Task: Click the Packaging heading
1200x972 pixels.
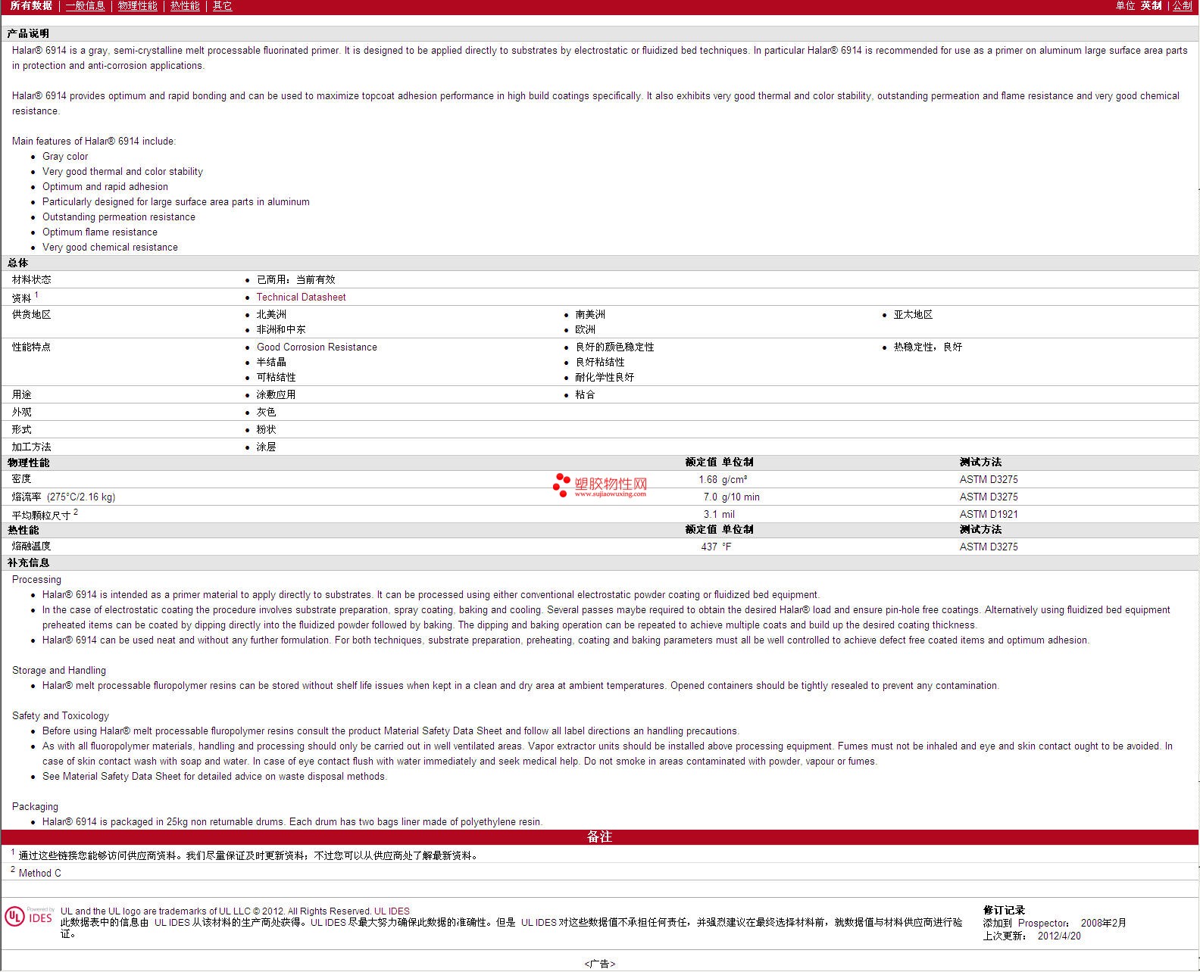Action: coord(35,807)
